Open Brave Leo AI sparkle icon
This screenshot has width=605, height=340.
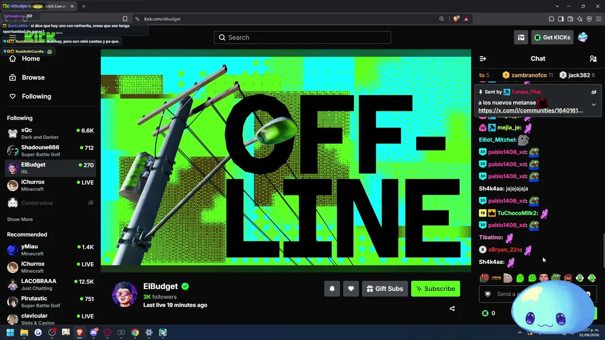[579, 19]
